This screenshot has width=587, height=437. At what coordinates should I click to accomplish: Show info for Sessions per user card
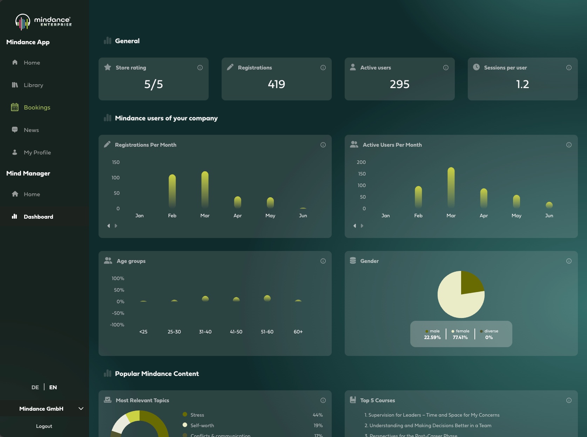point(569,67)
